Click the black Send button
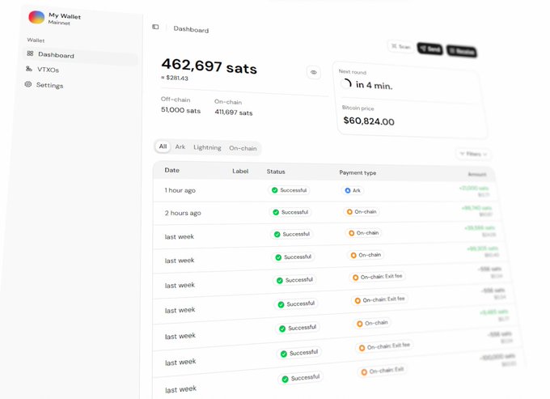The width and height of the screenshot is (550, 399). [429, 49]
